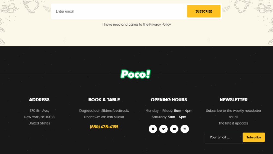The width and height of the screenshot is (273, 154).
Task: Open the WordPress social icon
Action: pyautogui.click(x=185, y=129)
